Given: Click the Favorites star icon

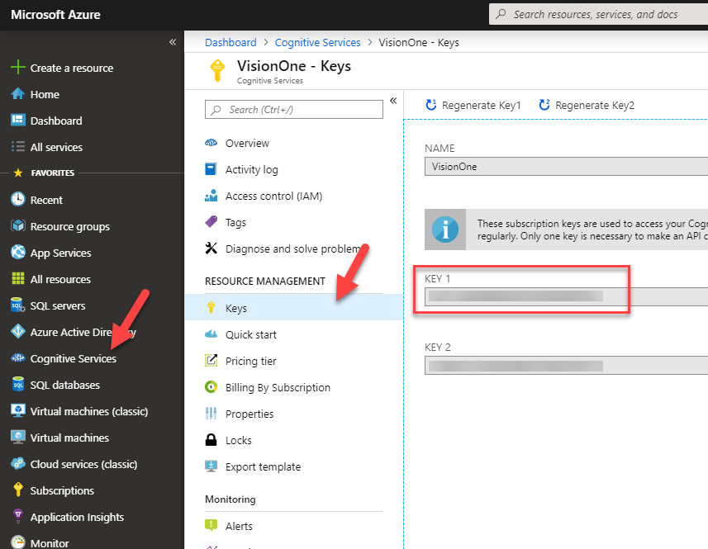Looking at the screenshot, I should click(x=18, y=173).
